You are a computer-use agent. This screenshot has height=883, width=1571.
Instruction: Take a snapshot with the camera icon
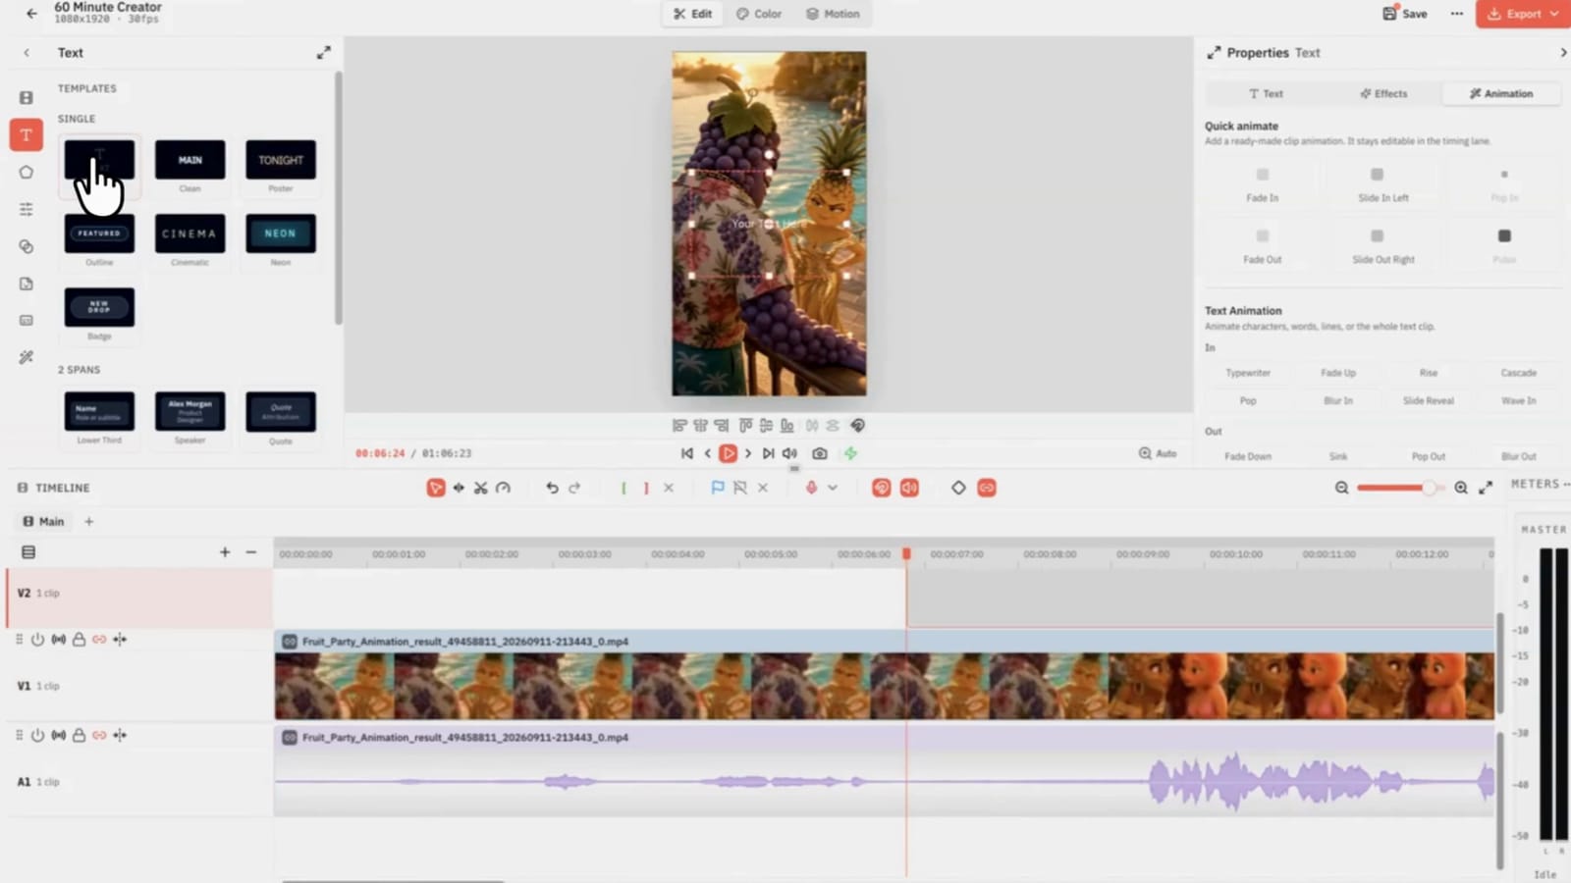coord(820,453)
